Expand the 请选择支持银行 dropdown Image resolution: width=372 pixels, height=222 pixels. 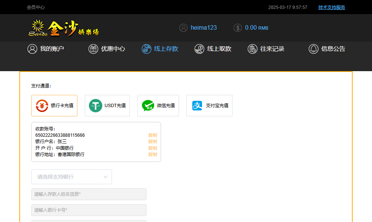71,177
